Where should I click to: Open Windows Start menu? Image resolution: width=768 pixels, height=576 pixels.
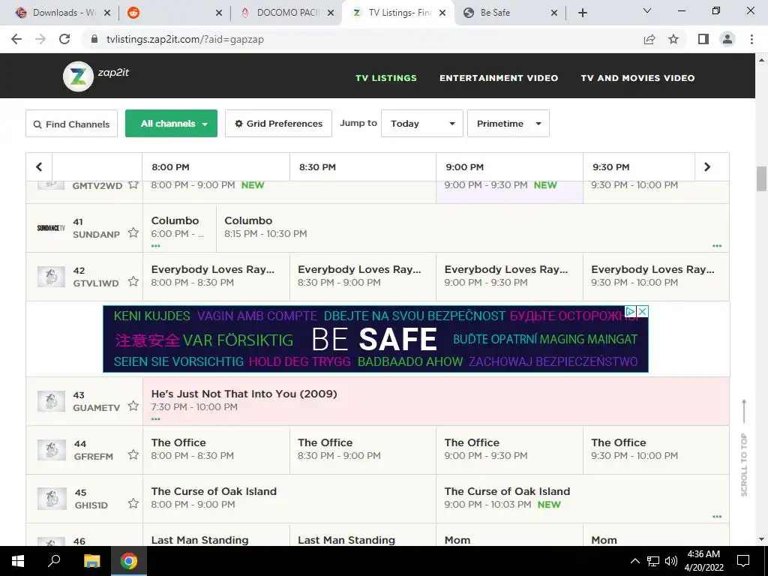(x=18, y=561)
